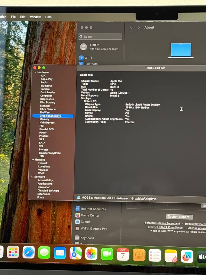
Task: Select Apple Pay in the Hardware list
Action: (x=47, y=79)
